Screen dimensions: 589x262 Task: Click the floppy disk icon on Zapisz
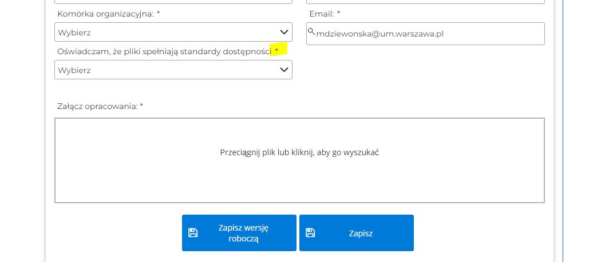tap(310, 233)
